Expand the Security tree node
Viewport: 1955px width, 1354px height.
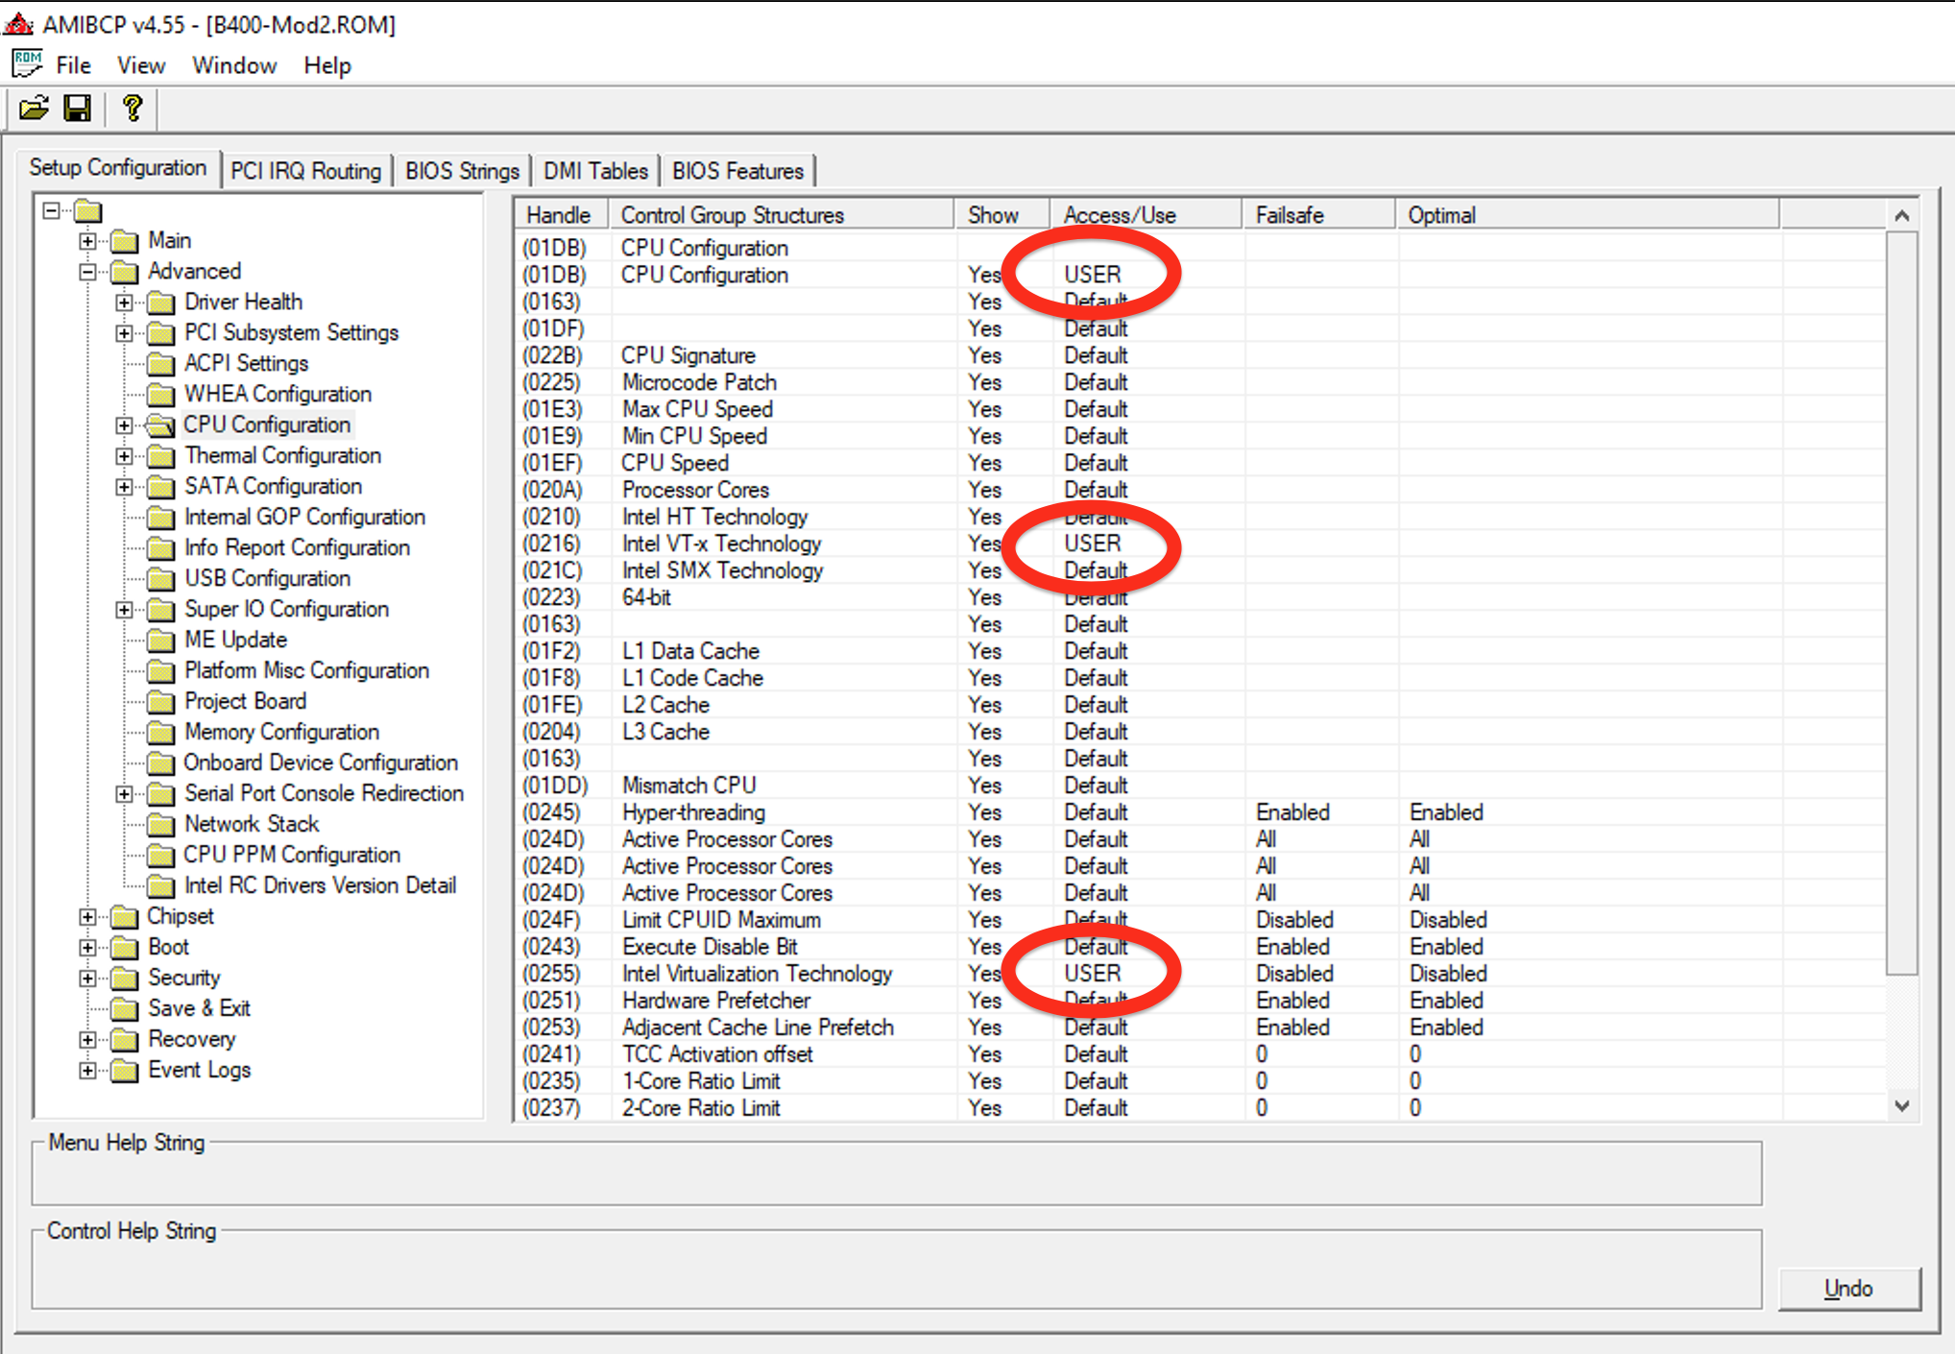pyautogui.click(x=88, y=979)
